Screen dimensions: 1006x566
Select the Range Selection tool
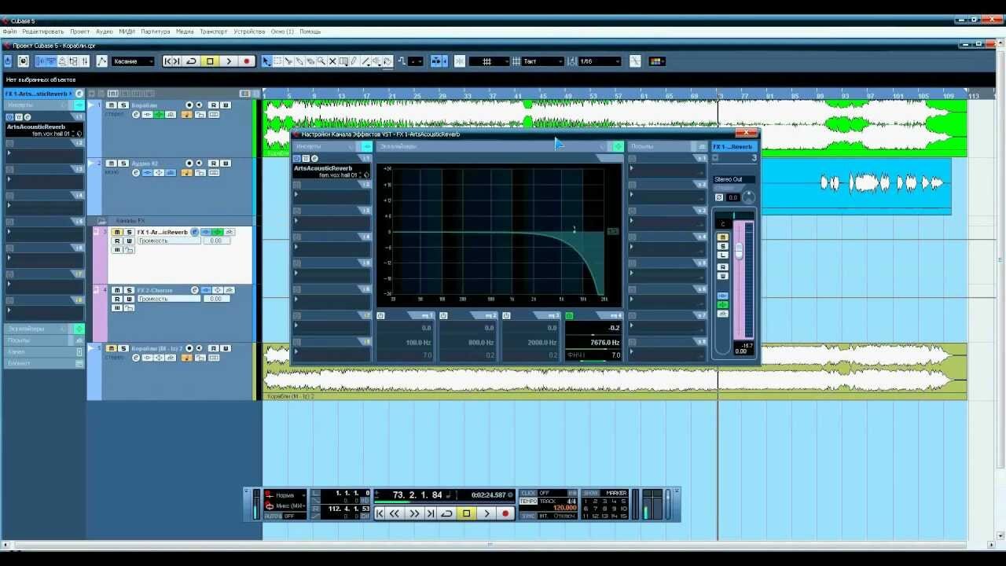point(277,61)
